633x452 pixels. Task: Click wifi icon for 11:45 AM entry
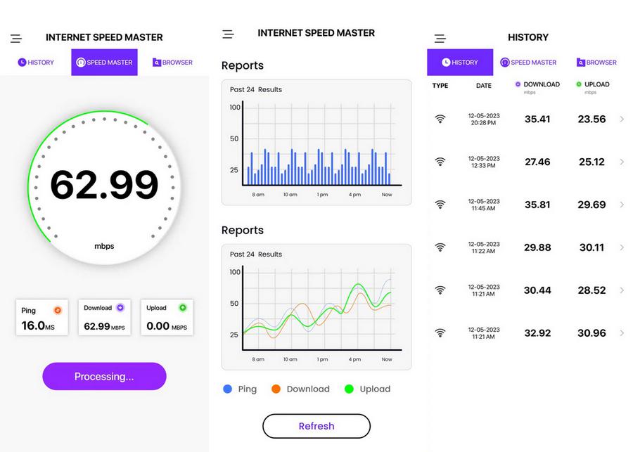440,204
